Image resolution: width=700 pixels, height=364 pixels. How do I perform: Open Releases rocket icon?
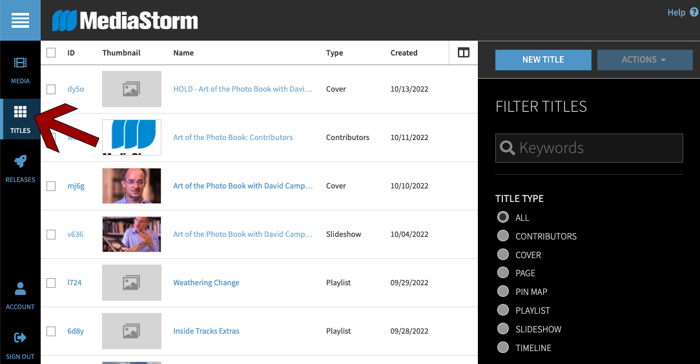coord(20,168)
